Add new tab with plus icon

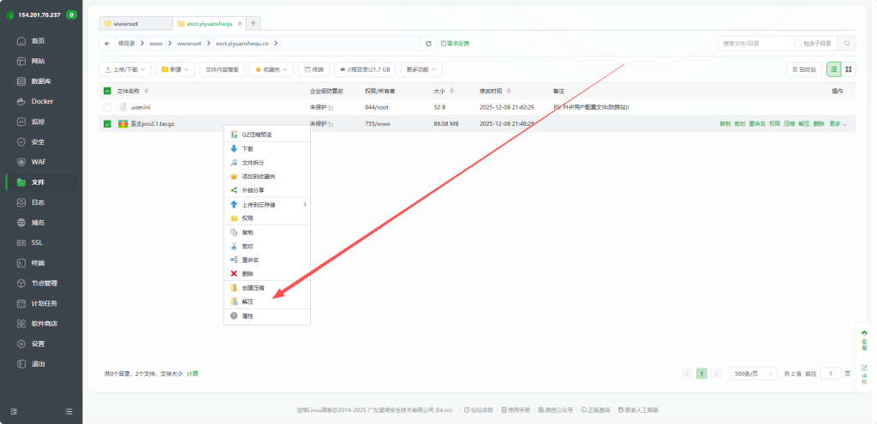(x=254, y=23)
